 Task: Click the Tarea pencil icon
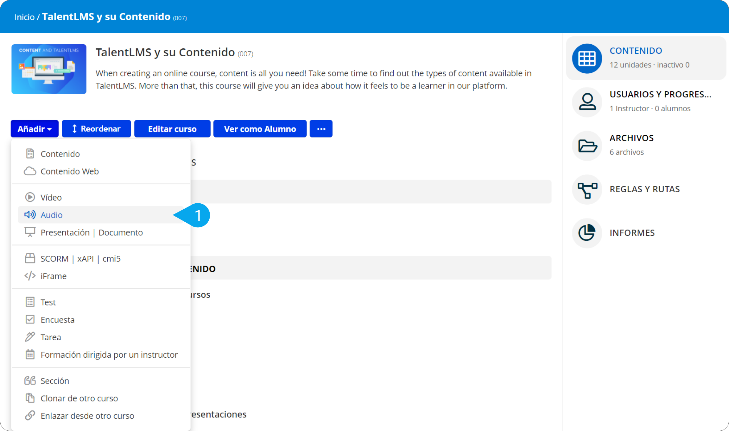click(30, 337)
